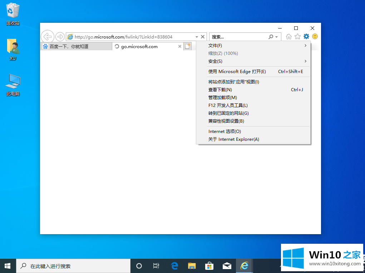
Task: Open File Explorer from taskbar
Action: tap(192, 266)
